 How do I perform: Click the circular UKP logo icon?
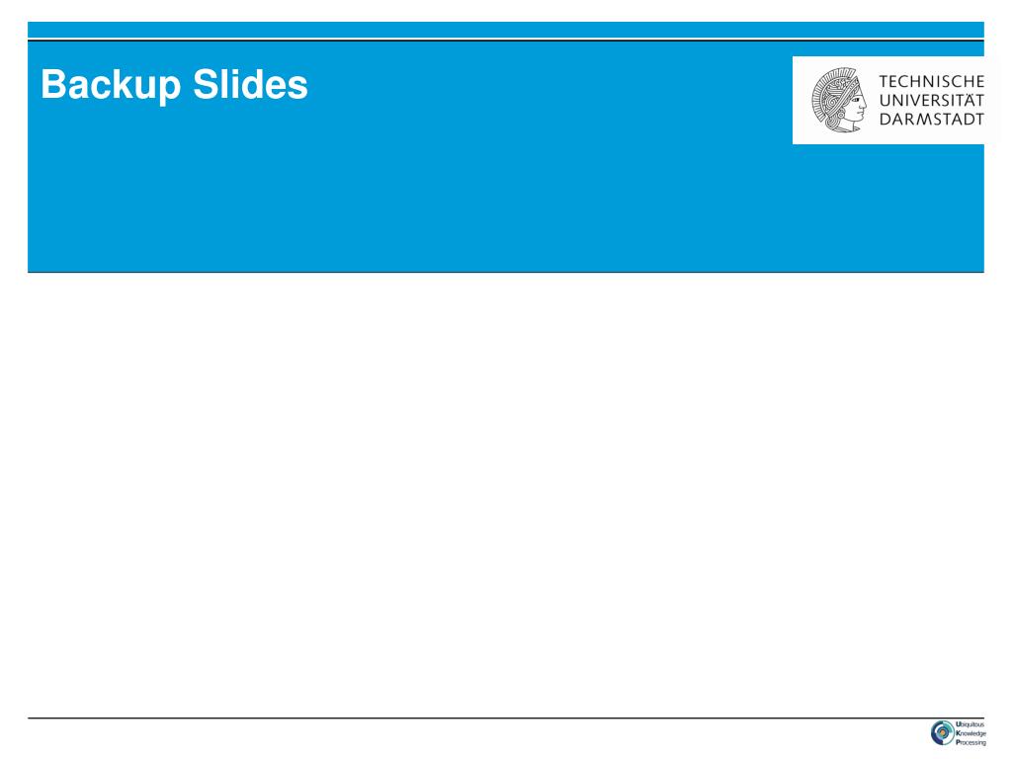click(942, 733)
